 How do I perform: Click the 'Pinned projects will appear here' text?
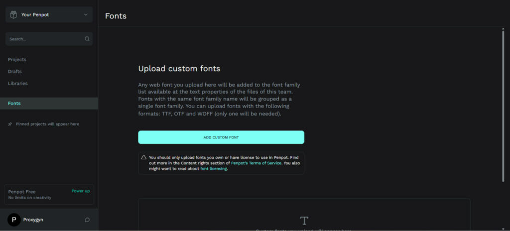click(x=47, y=124)
